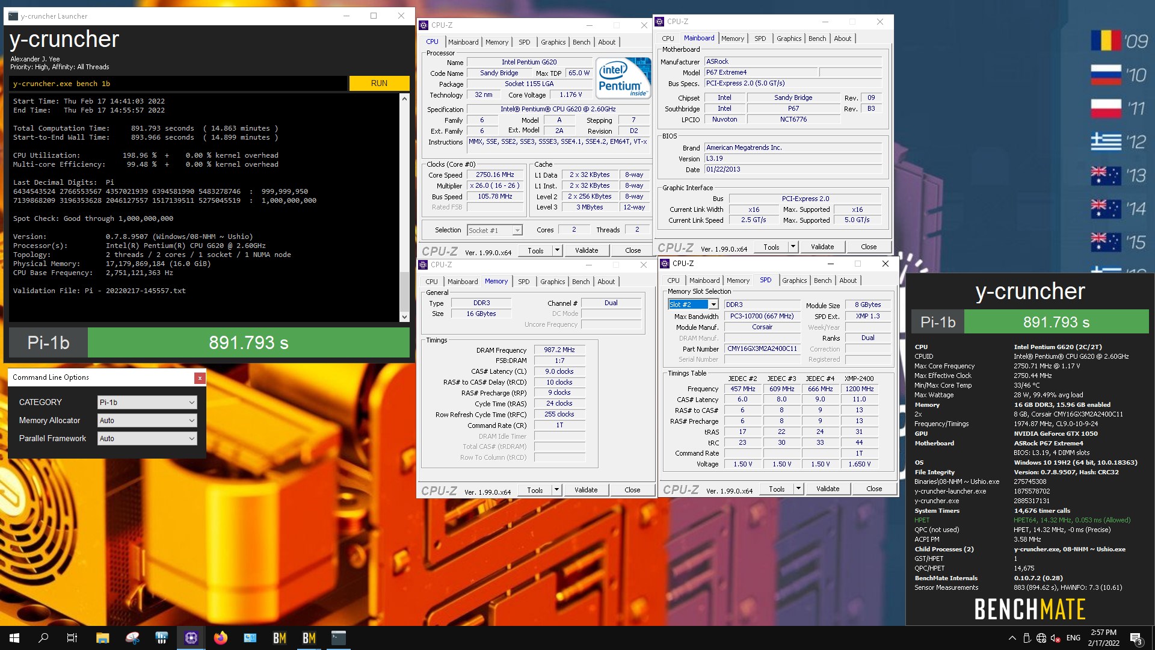
Task: Click the green 891.793 s bar in BenchMate panel
Action: (x=1056, y=322)
